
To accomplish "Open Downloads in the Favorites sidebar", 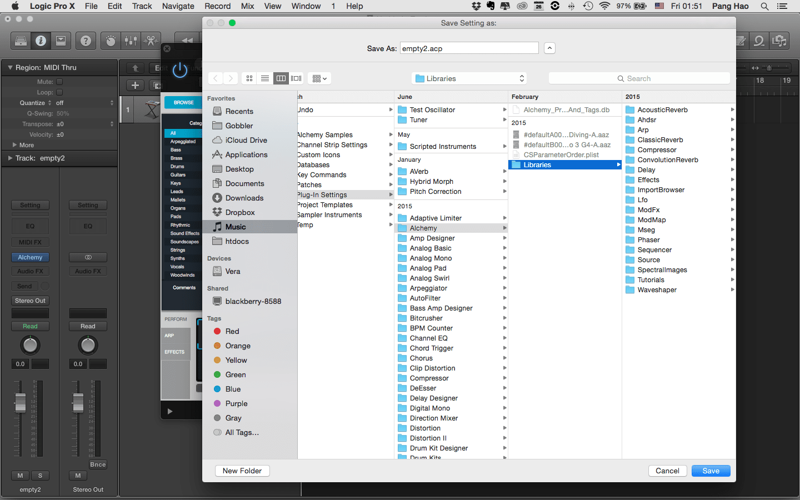I will [x=244, y=198].
